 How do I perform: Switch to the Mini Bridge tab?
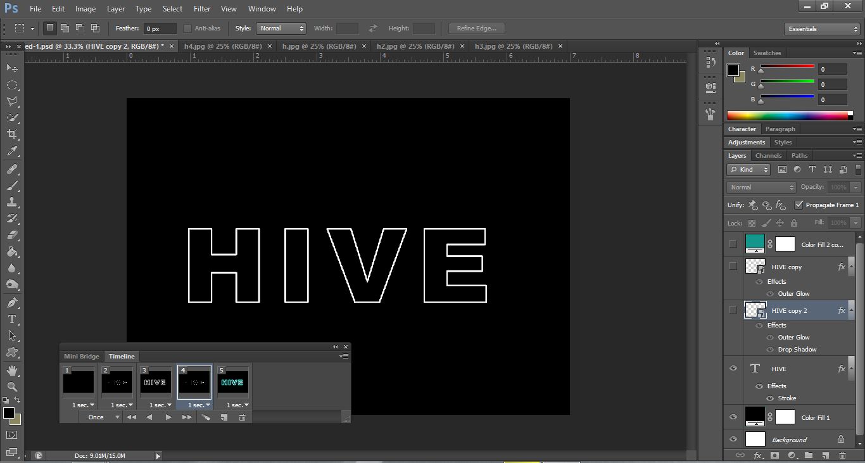coord(82,357)
